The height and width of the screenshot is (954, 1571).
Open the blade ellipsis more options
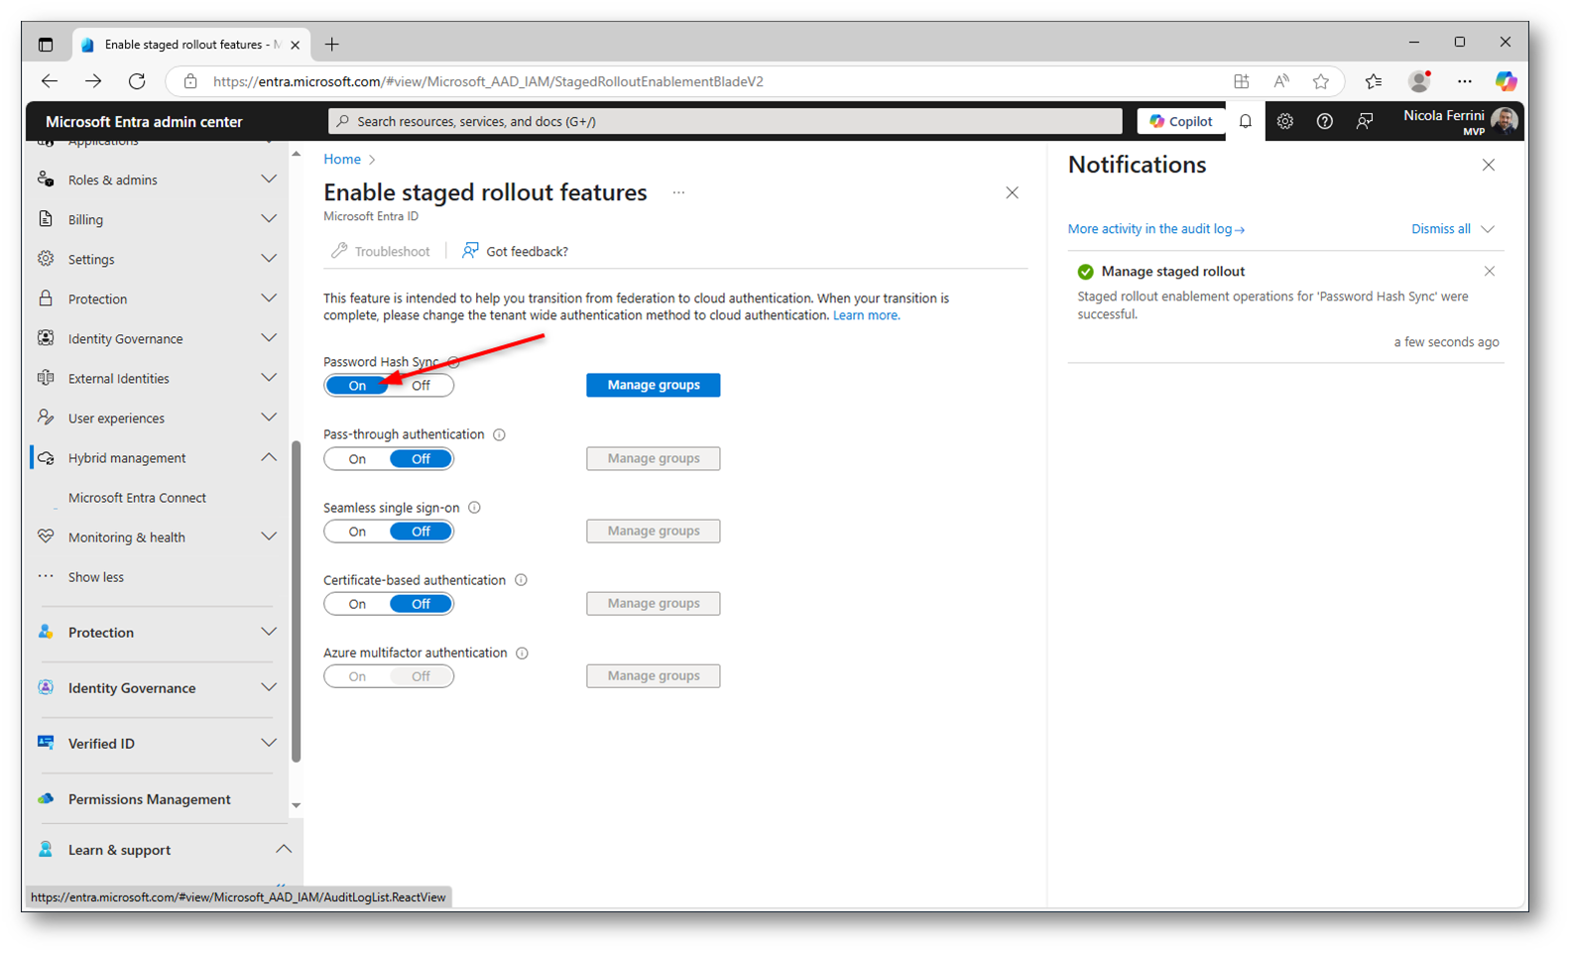tap(678, 192)
